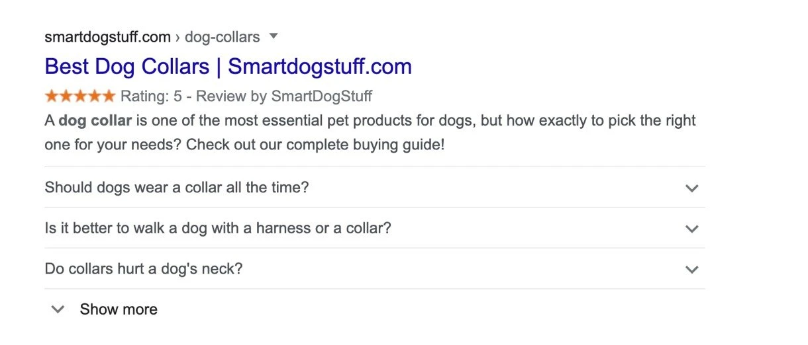The height and width of the screenshot is (345, 808).
Task: Click chevron arrow for "Should dogs wear a collar" row
Action: click(x=692, y=188)
